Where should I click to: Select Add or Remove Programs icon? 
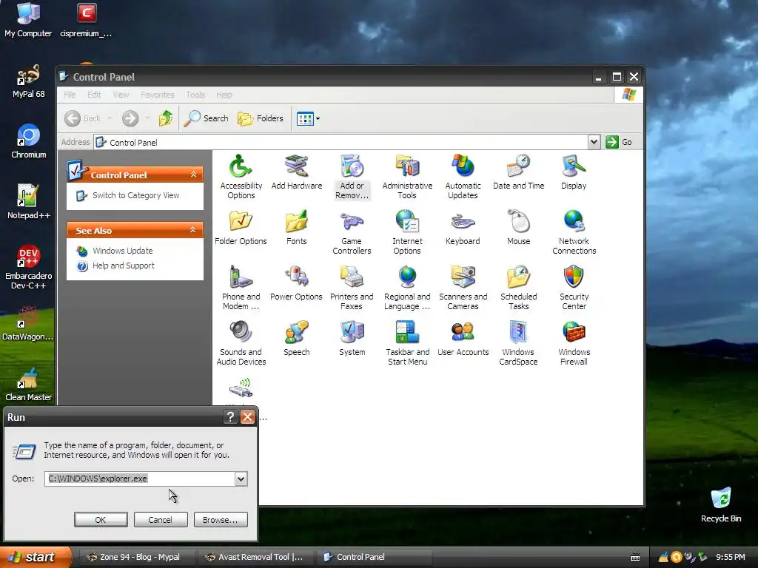[x=352, y=177]
